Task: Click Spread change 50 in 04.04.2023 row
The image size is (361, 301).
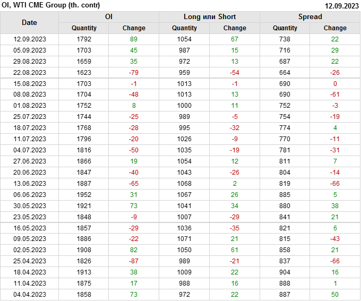Action: 335,295
